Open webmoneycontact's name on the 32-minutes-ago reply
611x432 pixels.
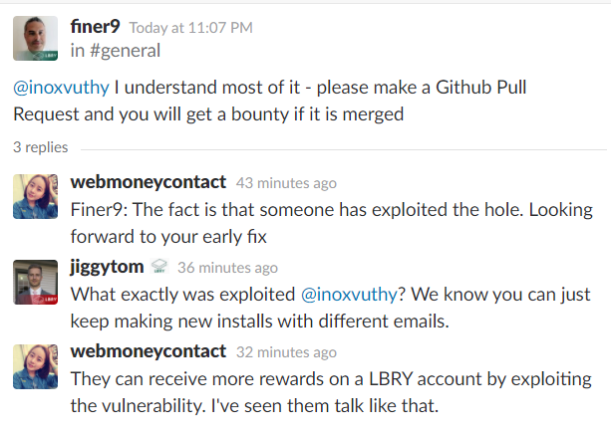coord(149,351)
